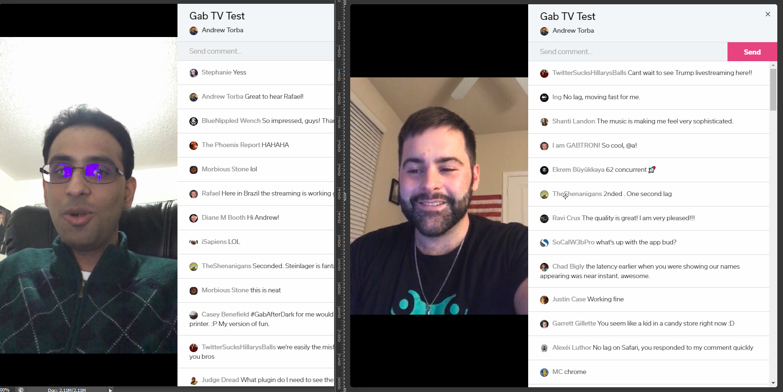This screenshot has height=392, width=783.
Task: Click Andrew Torba avatar in left header
Action: (x=194, y=31)
